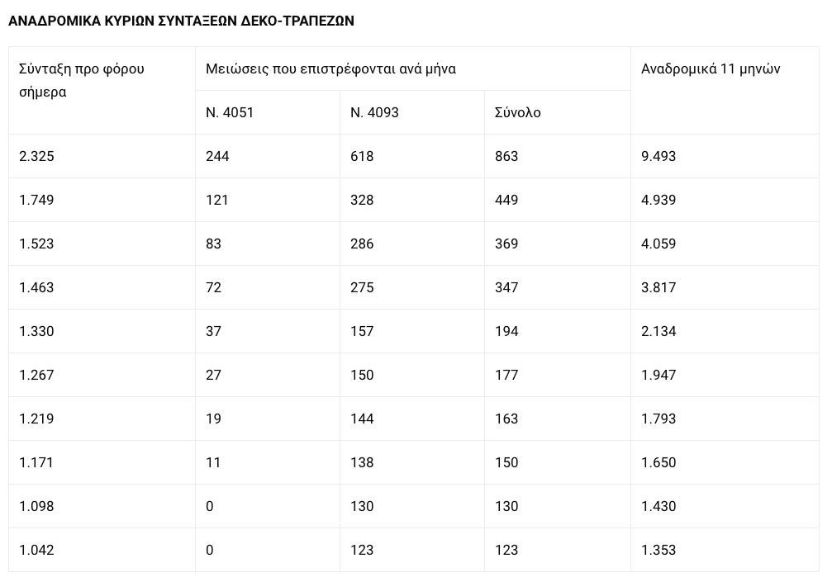
Task: Click the Μειώσεις που επιστρέφονται ανά μήνα header
Action: pyautogui.click(x=413, y=69)
